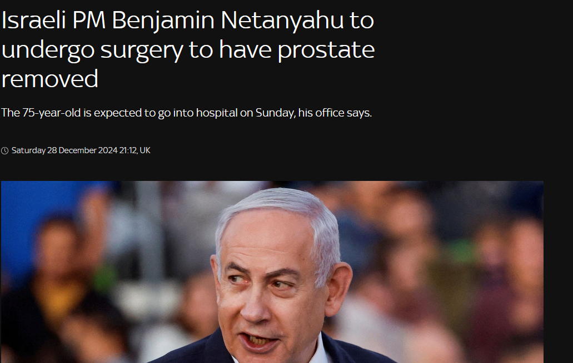Viewport: 573px width, 363px height.
Task: Click the word "Netanyahu" in the headline
Action: [282, 21]
